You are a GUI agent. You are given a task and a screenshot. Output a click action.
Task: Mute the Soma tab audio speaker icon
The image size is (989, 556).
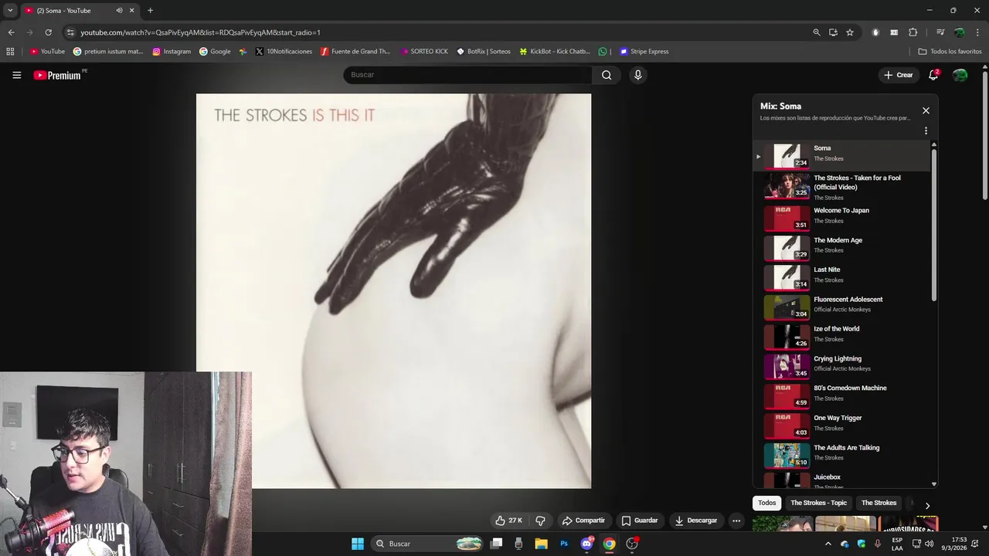coord(119,11)
